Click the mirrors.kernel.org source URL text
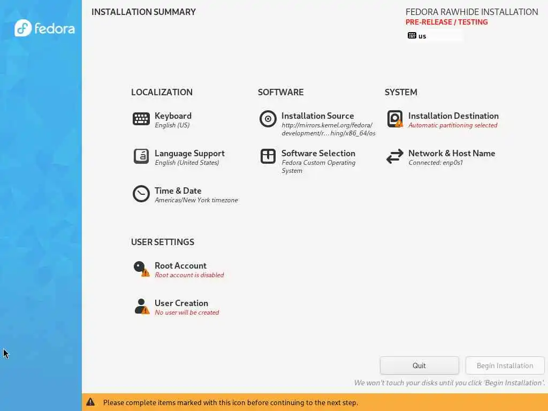This screenshot has height=411, width=548. (x=328, y=129)
